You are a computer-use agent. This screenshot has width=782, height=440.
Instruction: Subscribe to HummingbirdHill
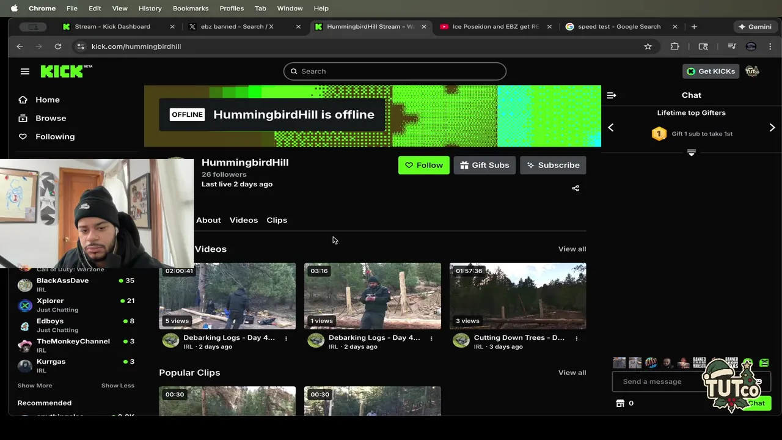553,165
